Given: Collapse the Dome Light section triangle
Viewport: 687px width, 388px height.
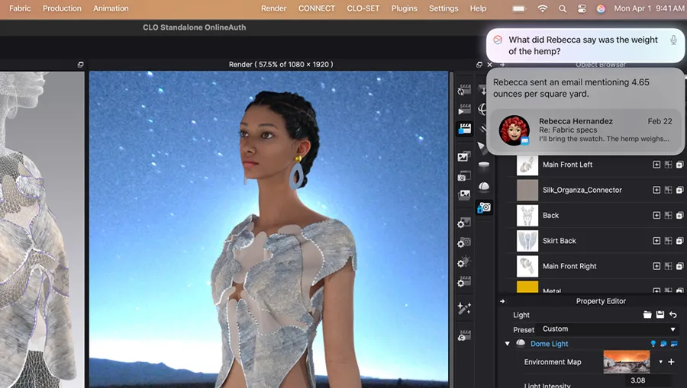Looking at the screenshot, I should [508, 344].
